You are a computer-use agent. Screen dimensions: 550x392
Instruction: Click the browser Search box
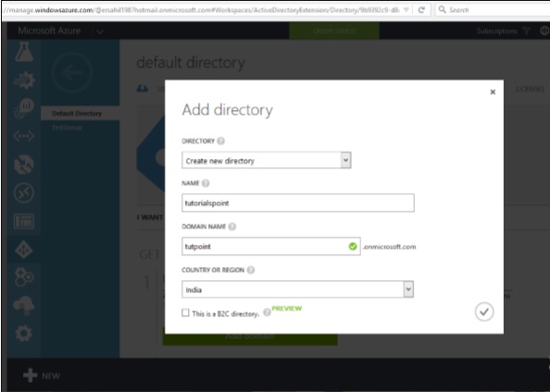(x=493, y=10)
